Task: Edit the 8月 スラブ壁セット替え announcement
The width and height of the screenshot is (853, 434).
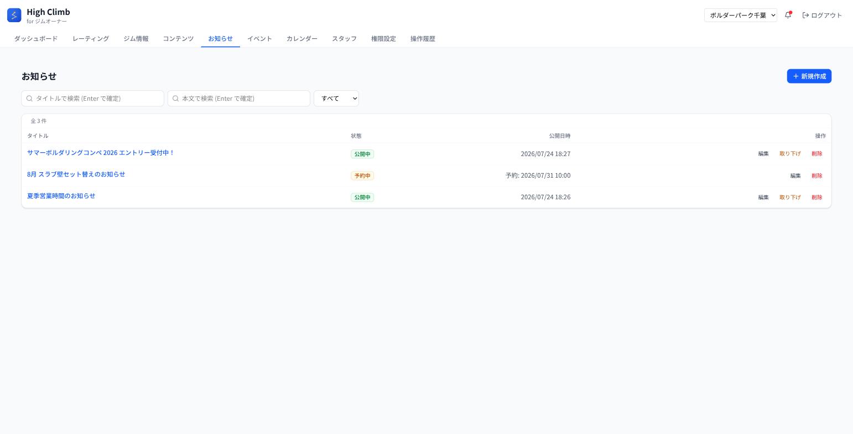Action: pos(795,176)
